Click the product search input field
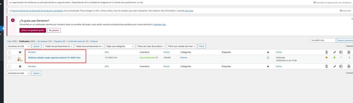Image resolution: width=353 pixels, height=103 pixels. tap(323, 40)
